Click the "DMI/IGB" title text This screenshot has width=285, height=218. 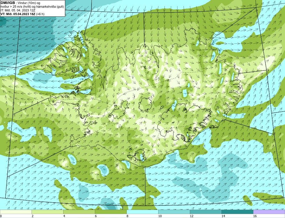pyautogui.click(x=8, y=3)
